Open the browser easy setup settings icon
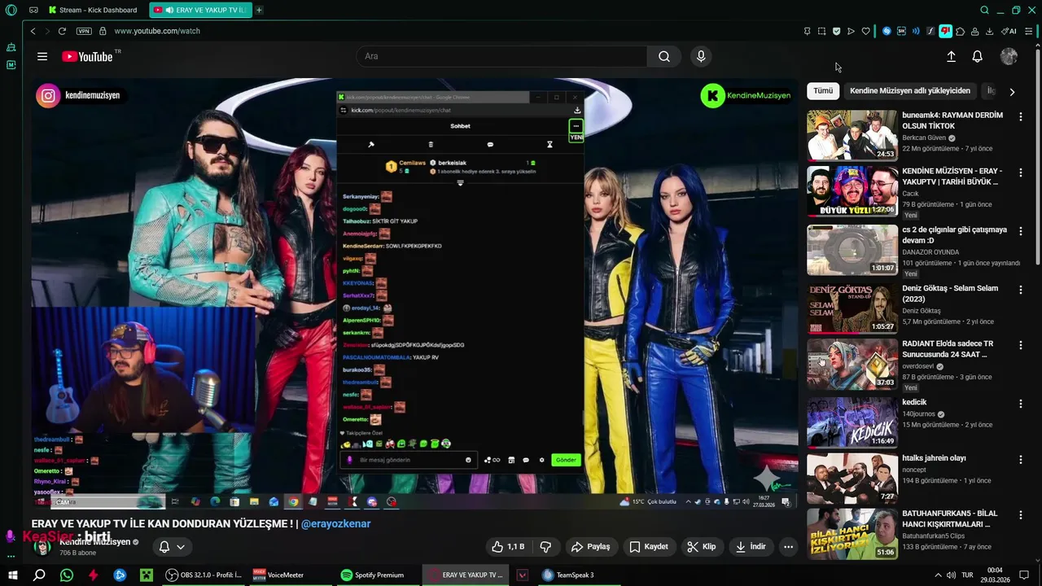 pos(1028,31)
